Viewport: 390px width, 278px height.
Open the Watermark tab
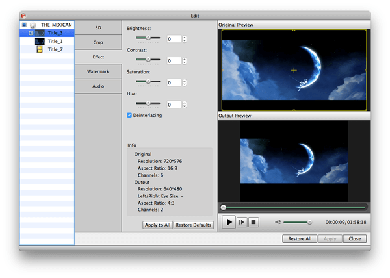coord(98,71)
